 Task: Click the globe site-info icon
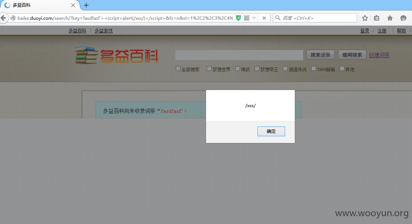coord(13,18)
